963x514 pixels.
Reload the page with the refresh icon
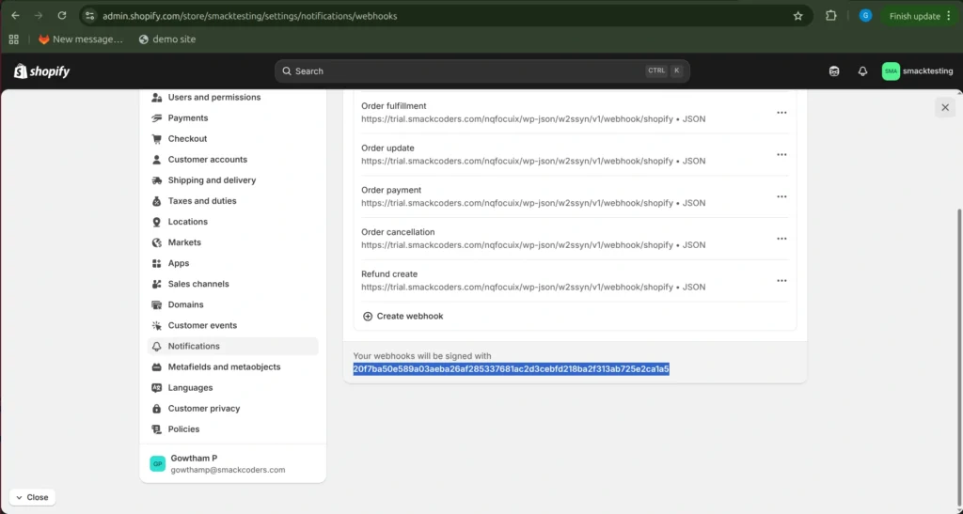[62, 16]
